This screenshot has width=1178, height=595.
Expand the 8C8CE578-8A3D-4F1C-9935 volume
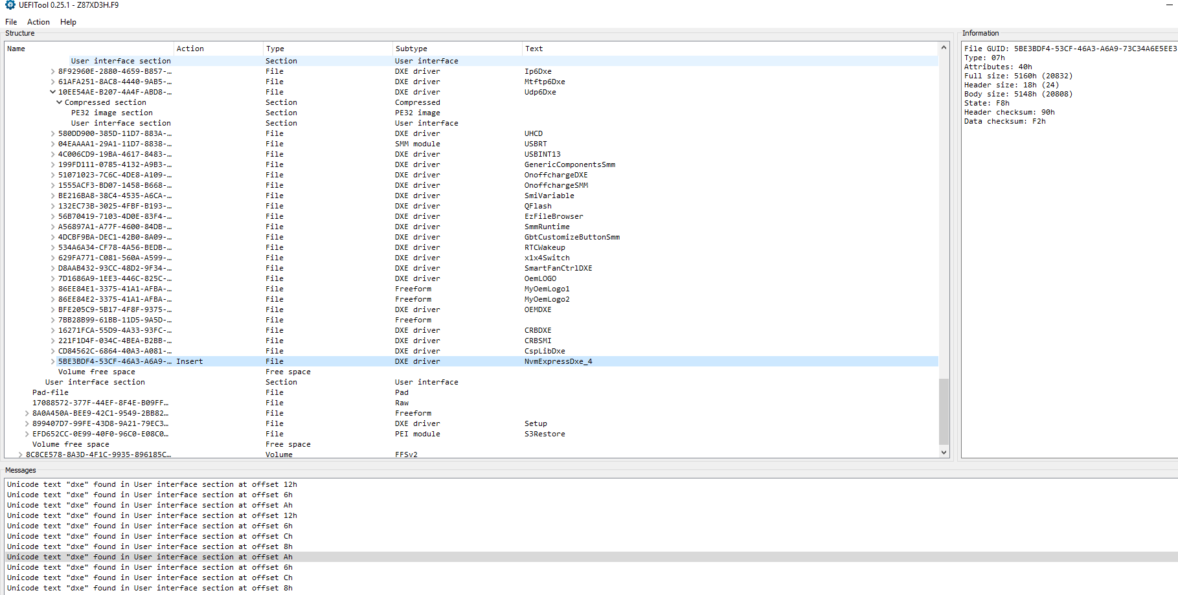[x=20, y=455]
